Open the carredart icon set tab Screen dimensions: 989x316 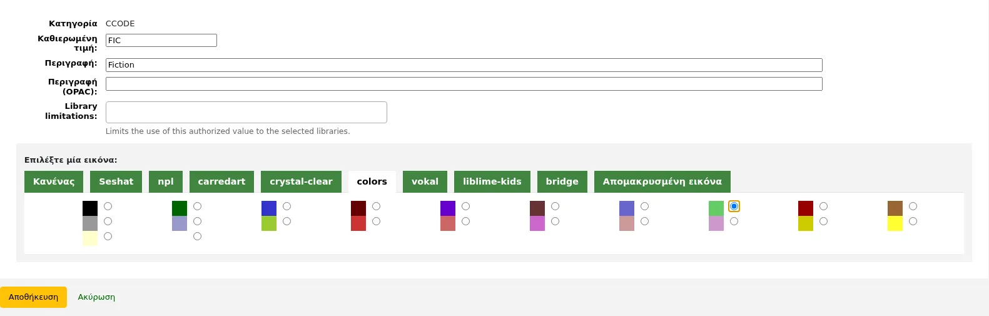pos(221,181)
